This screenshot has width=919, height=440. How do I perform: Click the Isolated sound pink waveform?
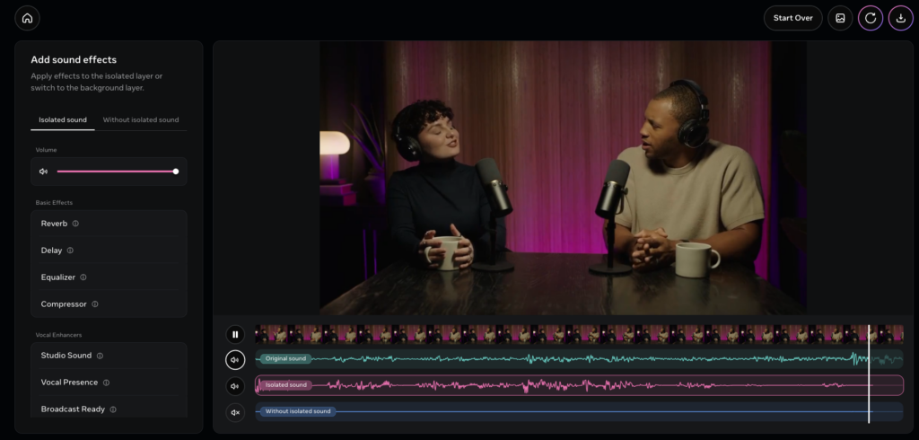point(538,385)
